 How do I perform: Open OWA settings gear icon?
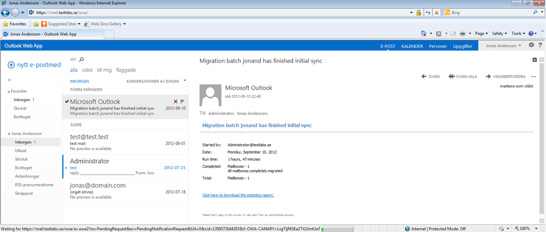tap(532, 45)
